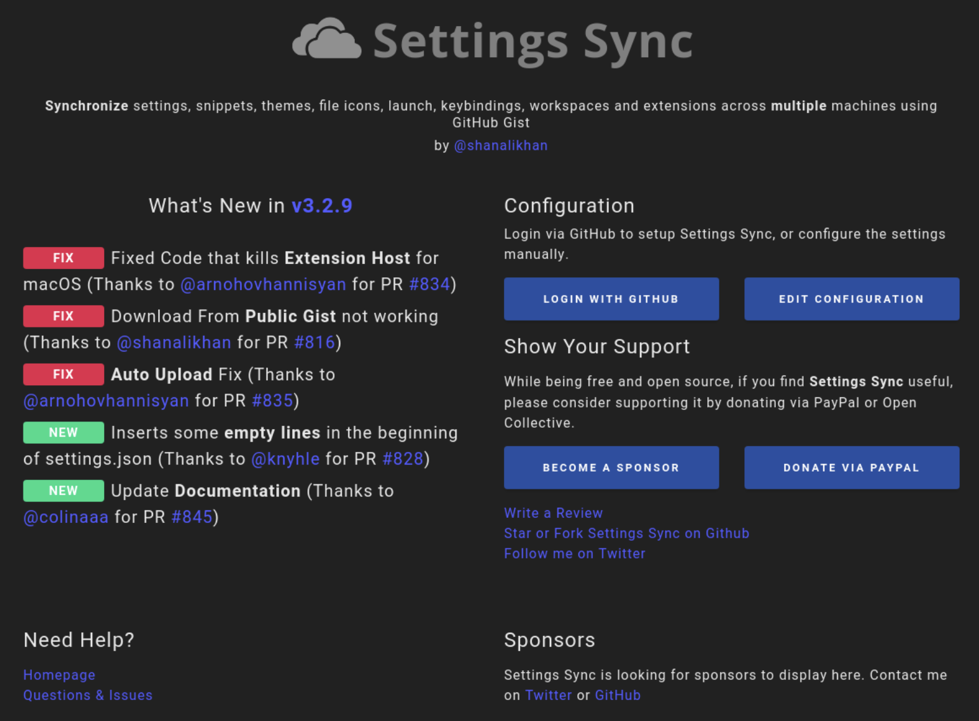Open PR #845 link
Image resolution: width=979 pixels, height=721 pixels.
pyautogui.click(x=192, y=517)
